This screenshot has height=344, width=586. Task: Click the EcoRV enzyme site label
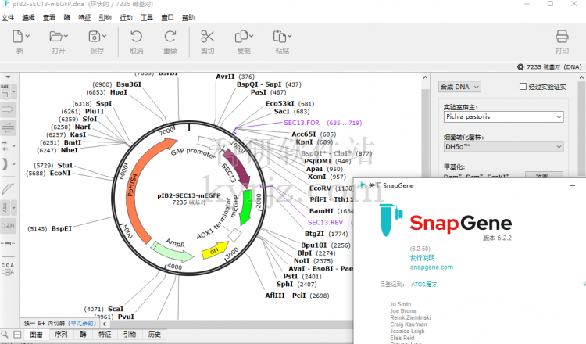pyautogui.click(x=320, y=188)
